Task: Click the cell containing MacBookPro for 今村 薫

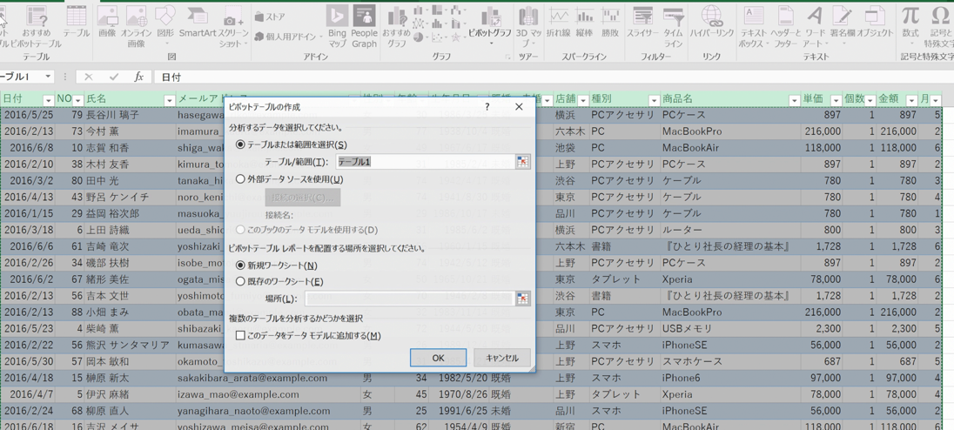Action: point(730,131)
